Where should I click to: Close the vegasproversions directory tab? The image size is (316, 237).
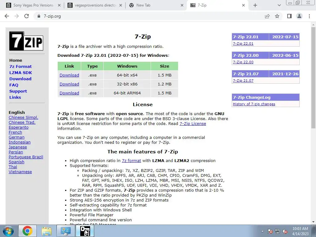click(121, 5)
